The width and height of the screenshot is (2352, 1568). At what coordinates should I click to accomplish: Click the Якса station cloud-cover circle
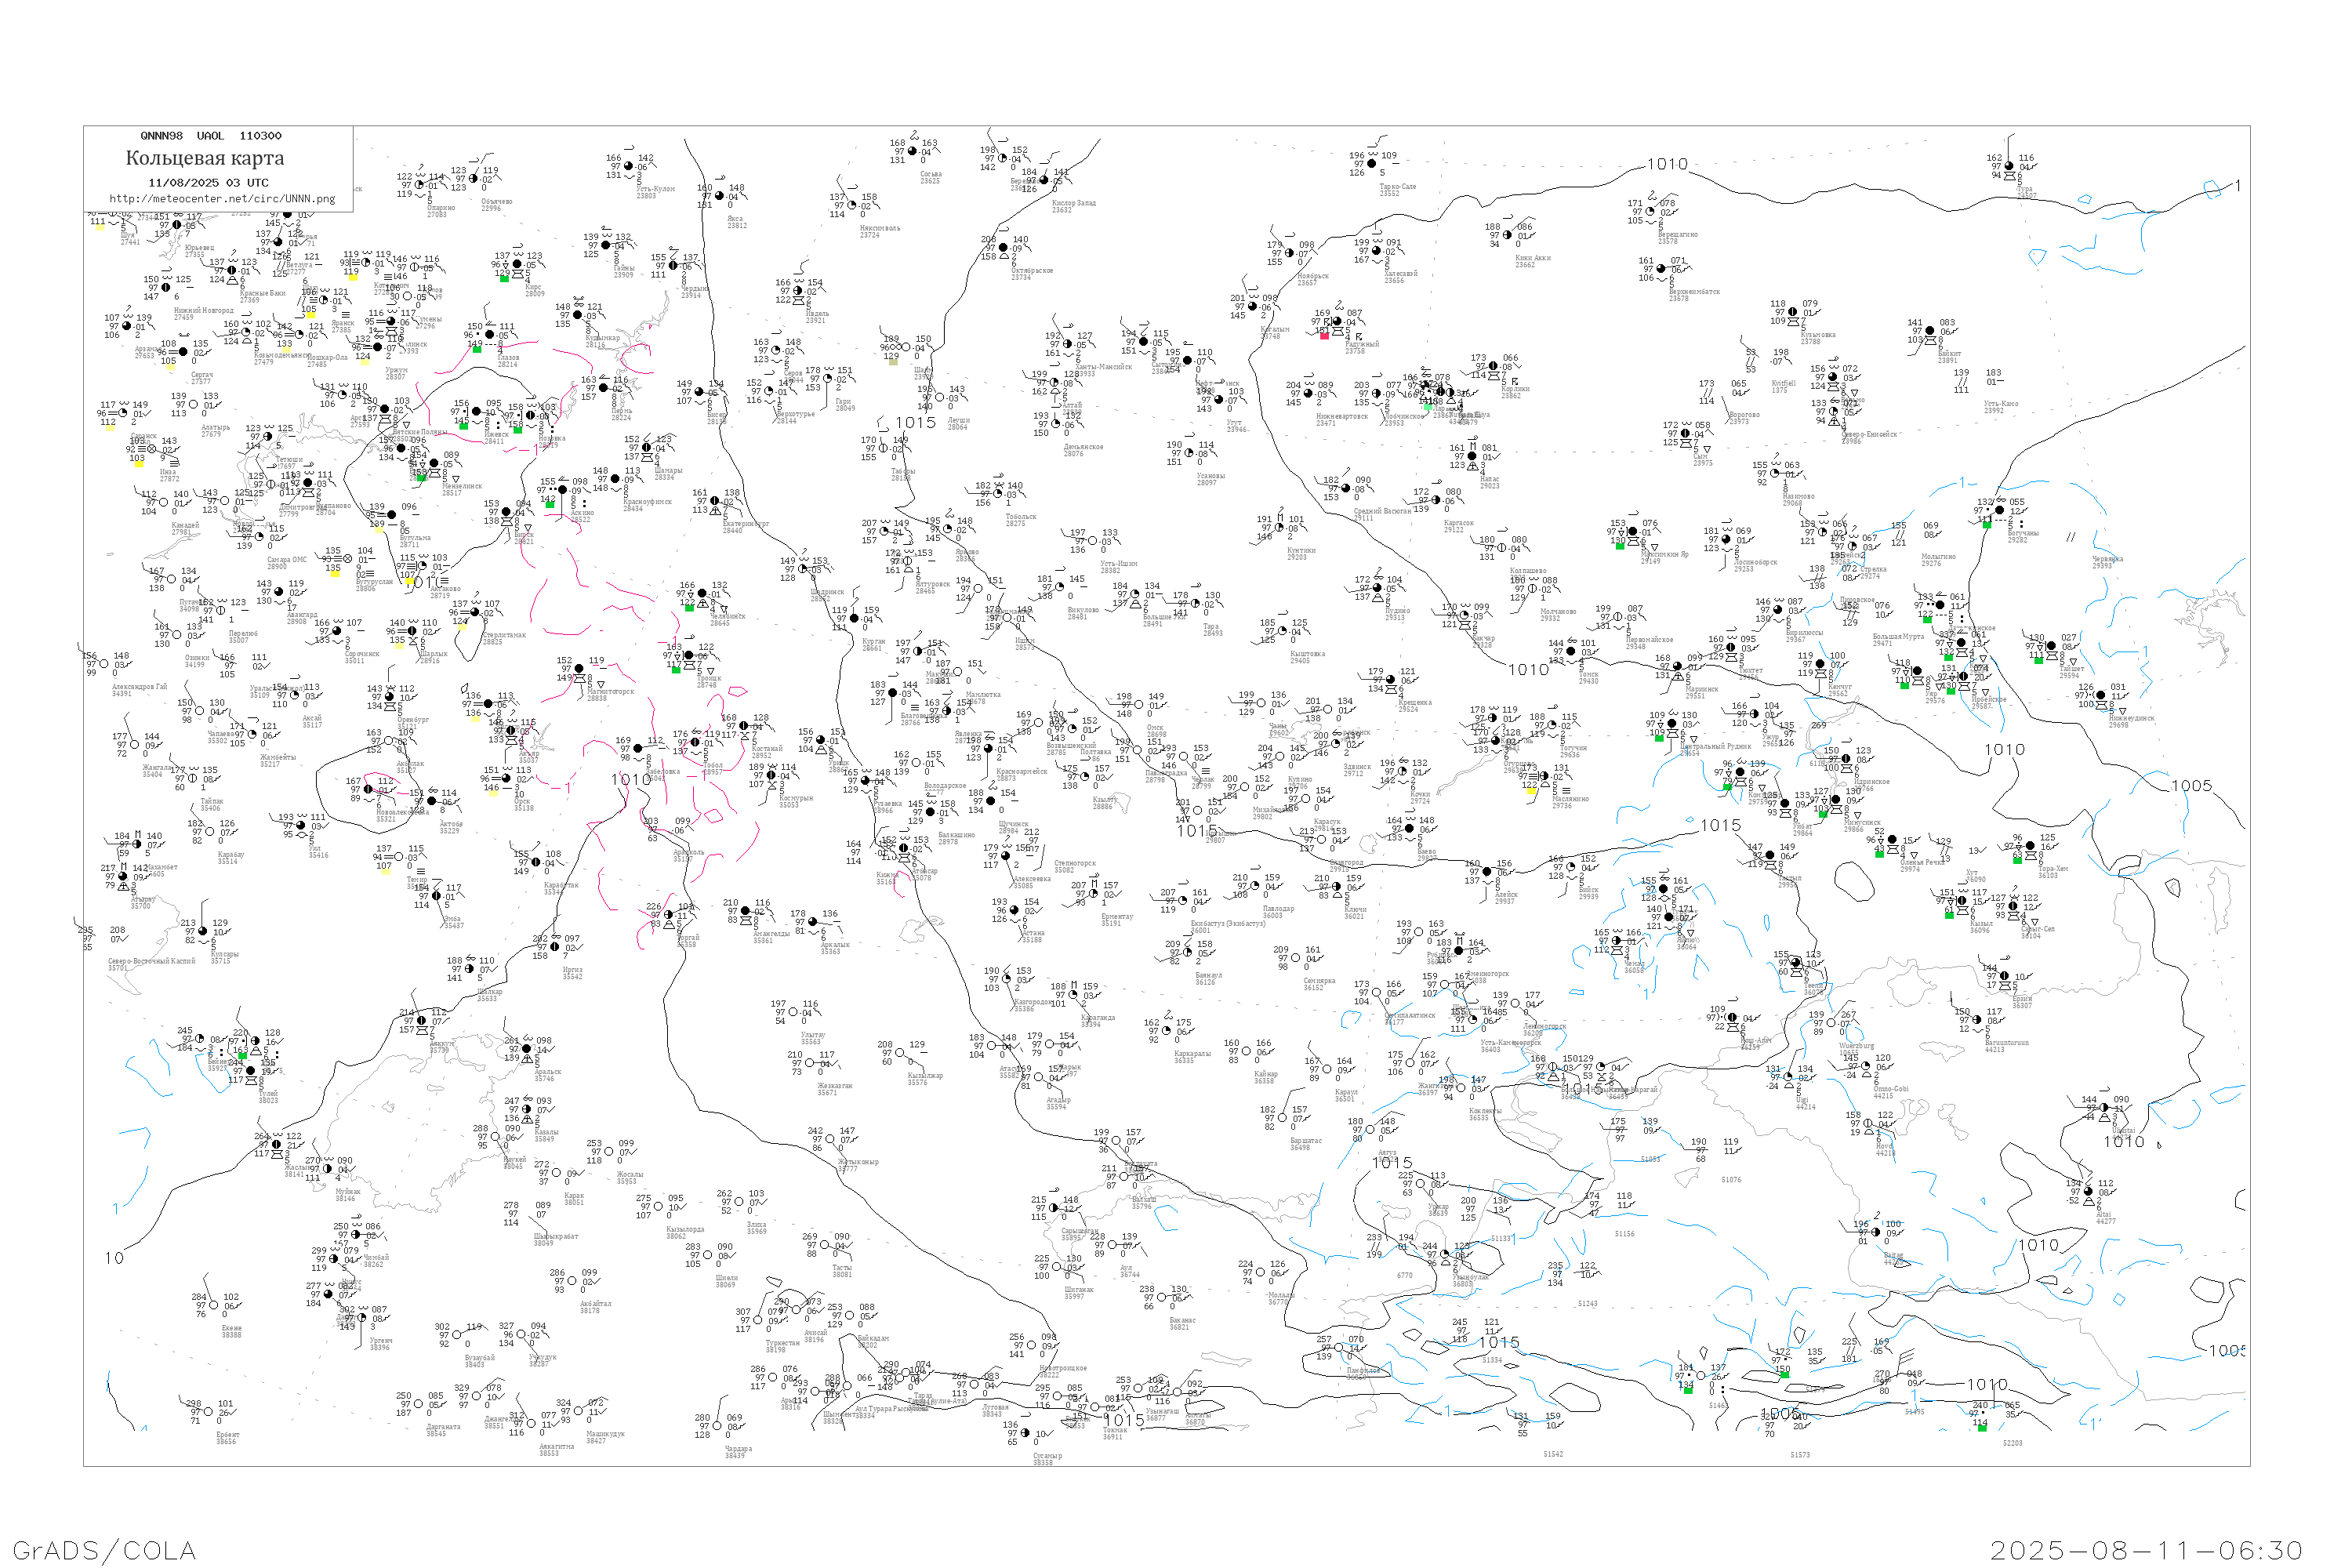[x=719, y=196]
